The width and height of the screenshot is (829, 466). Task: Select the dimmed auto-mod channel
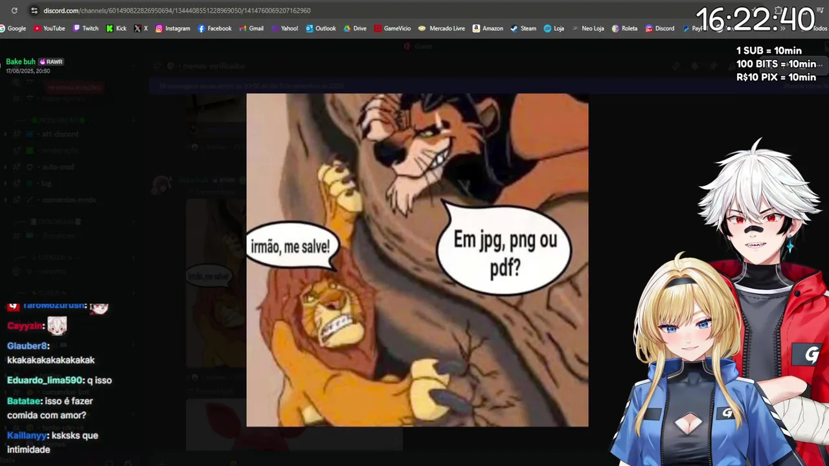click(58, 167)
